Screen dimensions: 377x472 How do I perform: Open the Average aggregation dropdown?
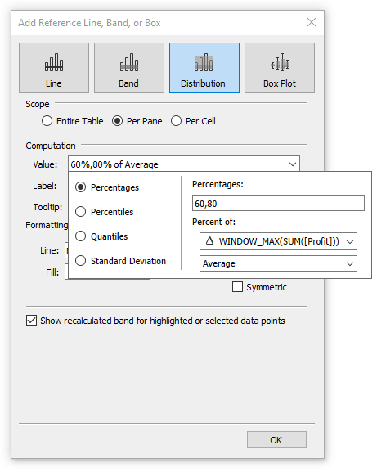278,263
